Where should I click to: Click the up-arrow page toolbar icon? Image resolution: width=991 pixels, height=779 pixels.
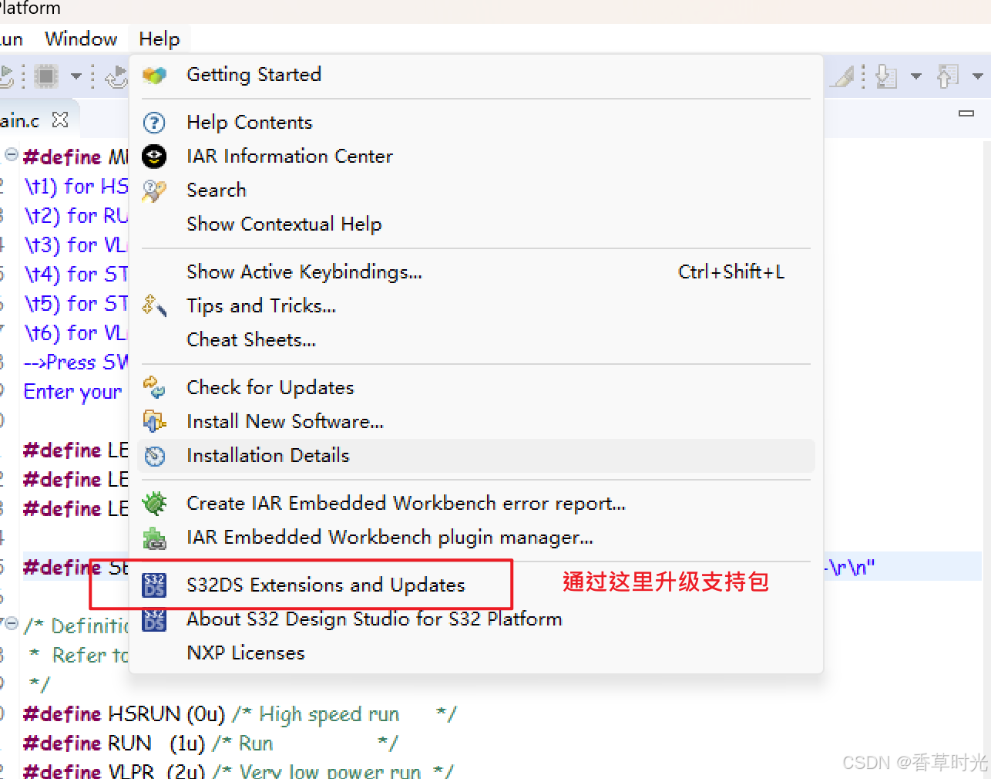(948, 76)
